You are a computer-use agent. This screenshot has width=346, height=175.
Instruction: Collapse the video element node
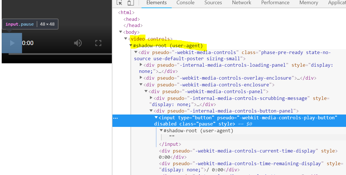coord(126,39)
